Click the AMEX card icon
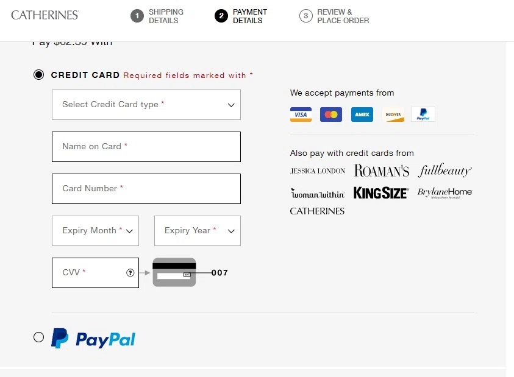514x377 pixels. click(362, 115)
